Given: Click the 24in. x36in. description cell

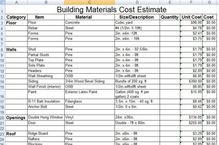Looking at the screenshot, I should click(137, 117).
